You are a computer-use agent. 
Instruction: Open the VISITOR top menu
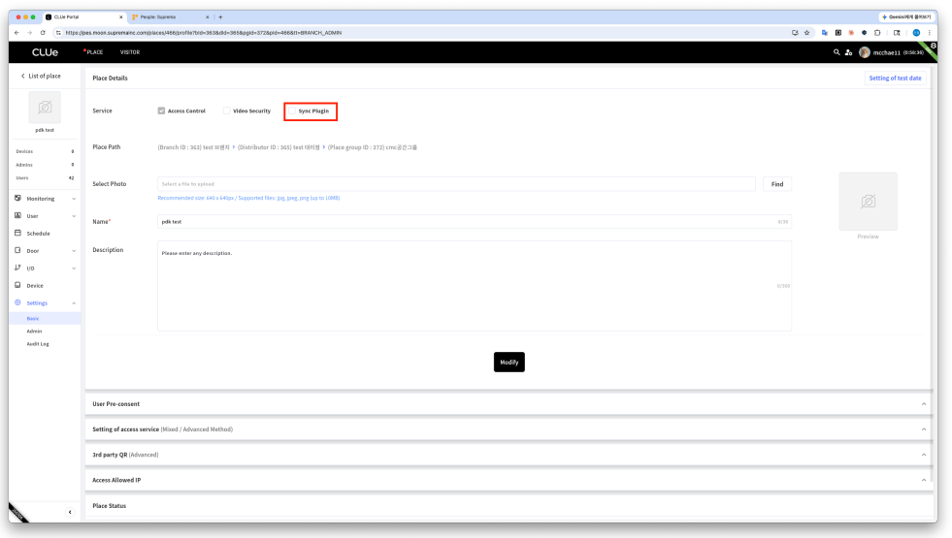click(130, 52)
